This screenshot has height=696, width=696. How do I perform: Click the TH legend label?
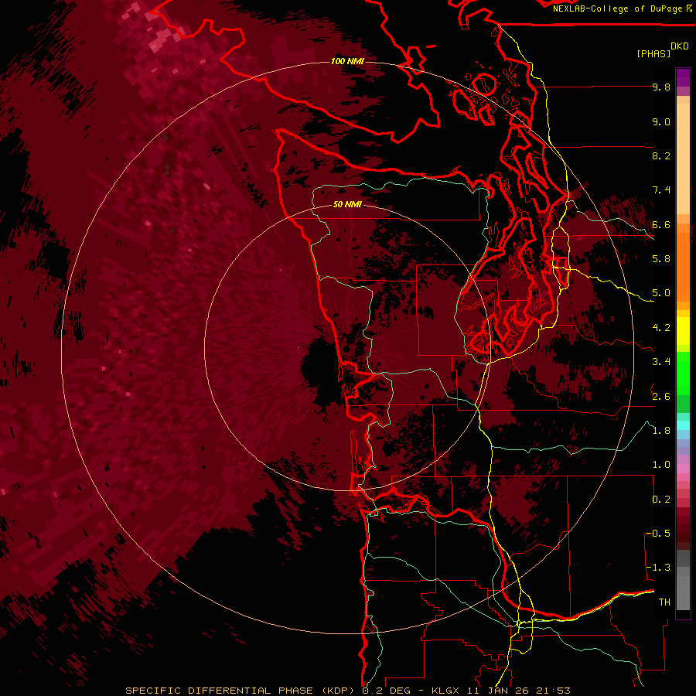click(664, 602)
